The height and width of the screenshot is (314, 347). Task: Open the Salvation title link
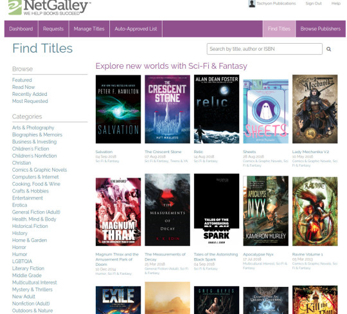pyautogui.click(x=104, y=152)
